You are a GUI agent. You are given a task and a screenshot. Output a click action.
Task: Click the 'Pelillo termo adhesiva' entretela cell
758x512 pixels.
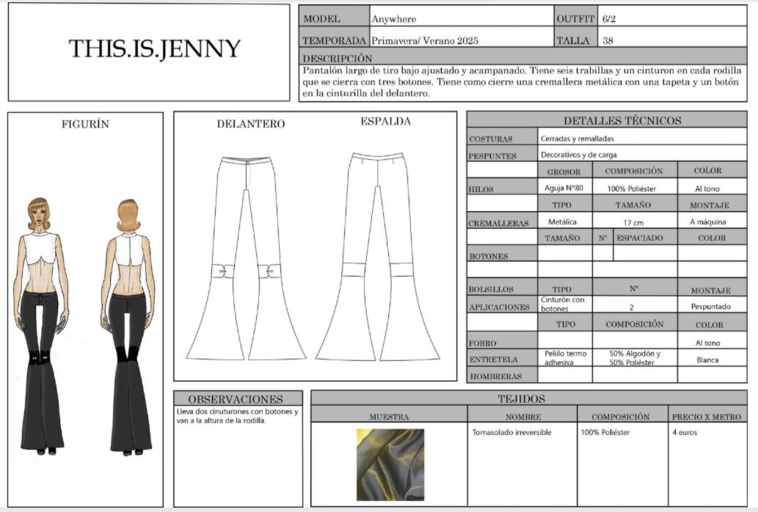[564, 357]
